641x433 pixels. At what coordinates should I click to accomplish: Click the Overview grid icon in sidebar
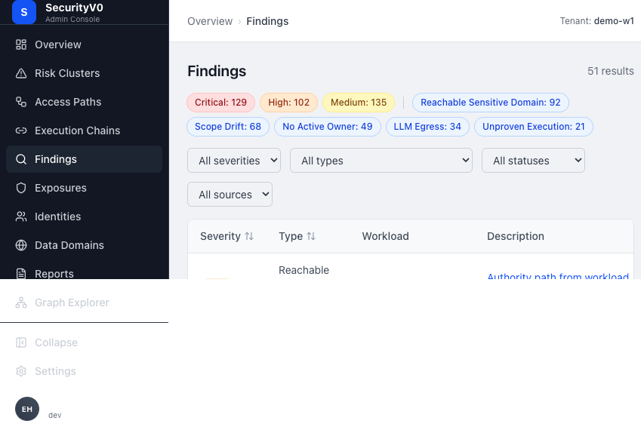pos(21,45)
